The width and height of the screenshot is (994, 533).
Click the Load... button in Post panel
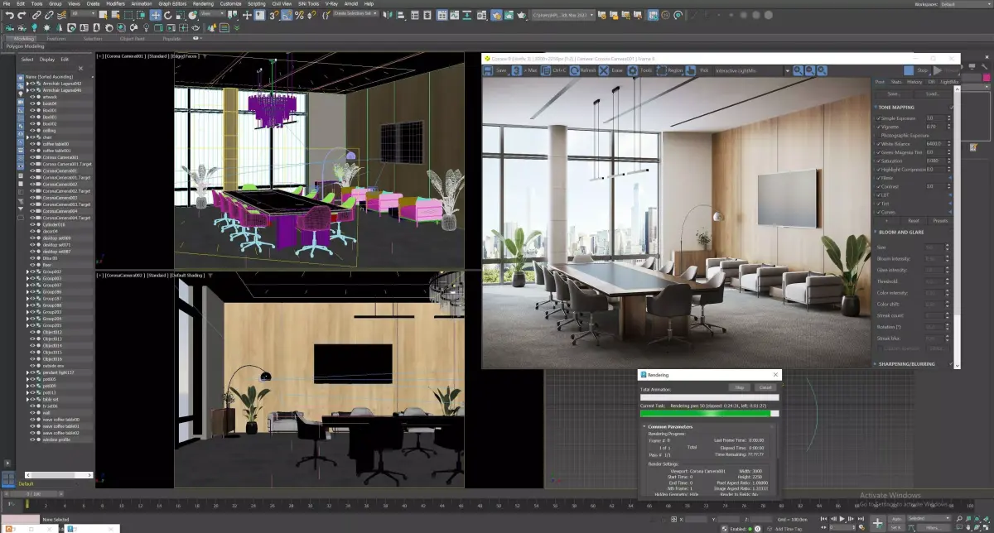[x=933, y=94]
